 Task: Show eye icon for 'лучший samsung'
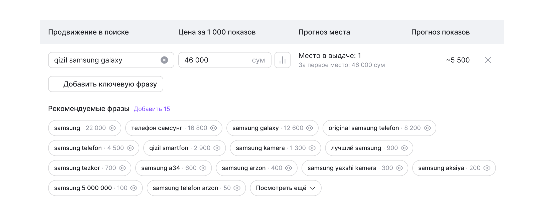point(404,148)
